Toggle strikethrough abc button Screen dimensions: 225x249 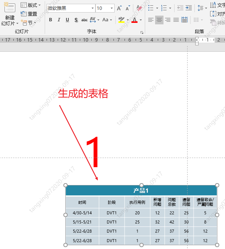click(x=84, y=20)
